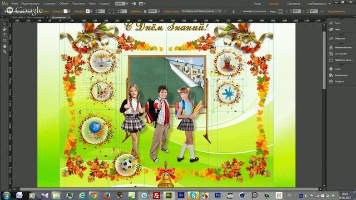
Task: Toggle the Нижний колонтитул footer checkbox
Action: pos(241,11)
